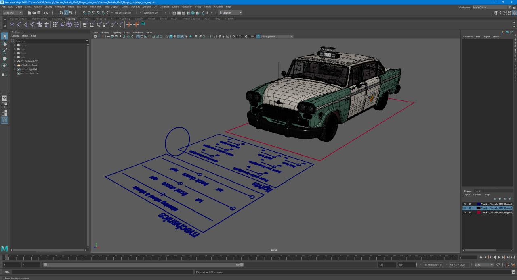
Task: Expand the persp camera node in Outliner
Action: click(15, 45)
